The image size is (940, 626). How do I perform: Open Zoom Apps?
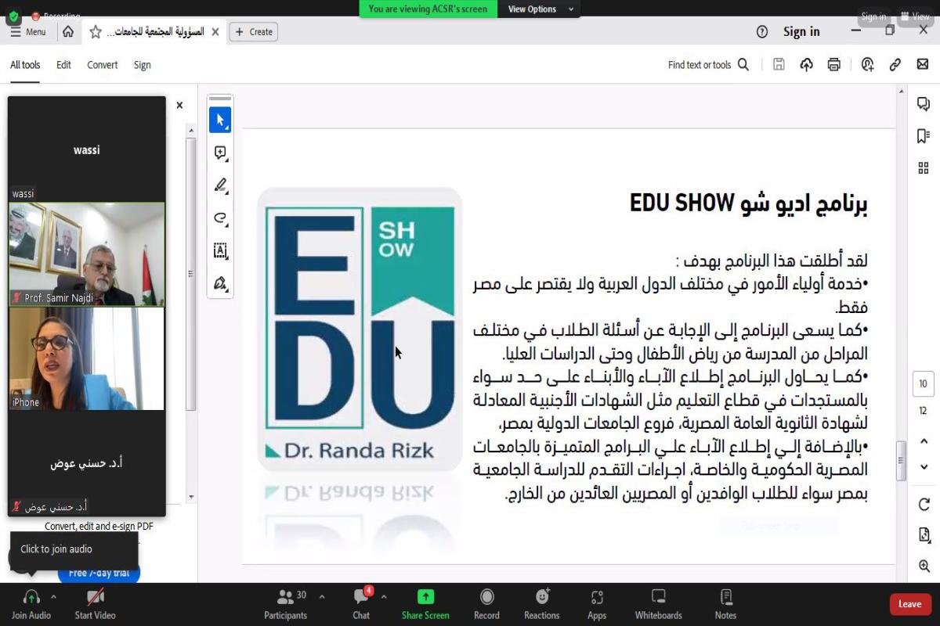click(597, 604)
